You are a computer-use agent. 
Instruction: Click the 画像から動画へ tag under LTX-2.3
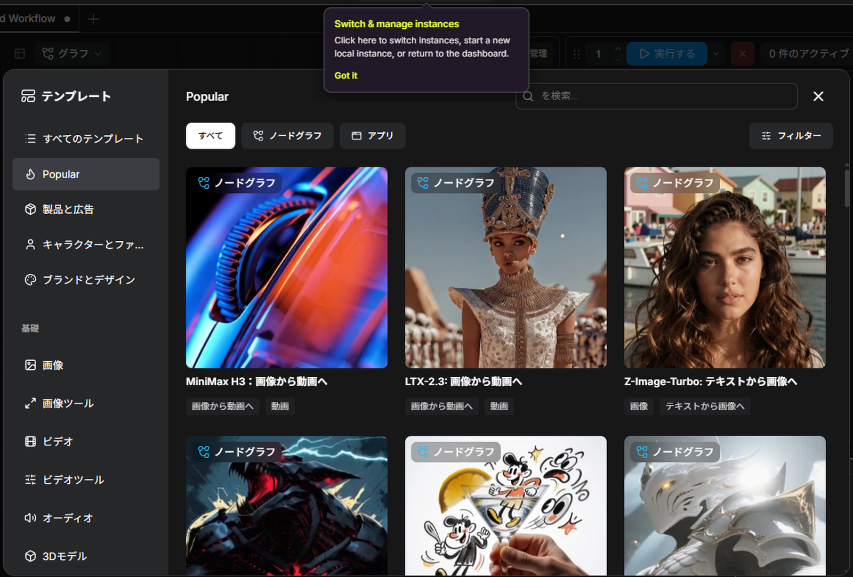click(x=441, y=406)
